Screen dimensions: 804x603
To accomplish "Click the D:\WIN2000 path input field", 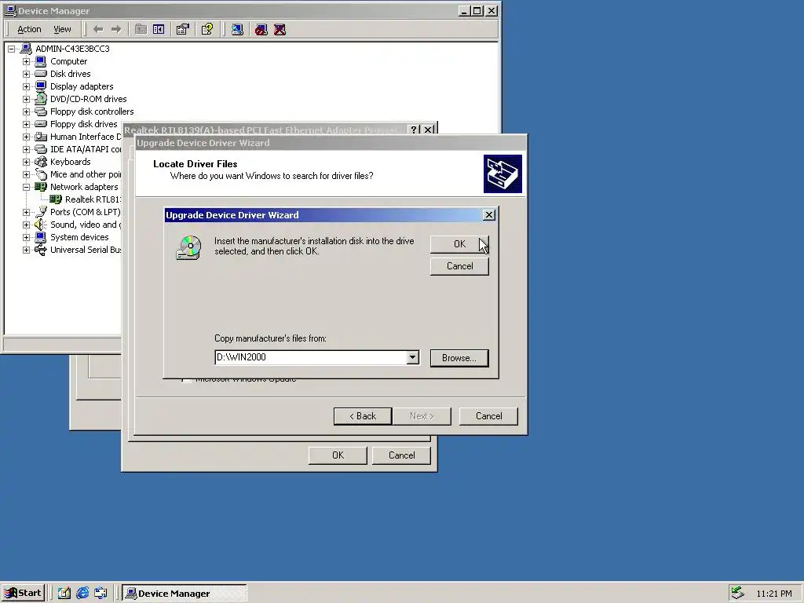I will tap(311, 357).
